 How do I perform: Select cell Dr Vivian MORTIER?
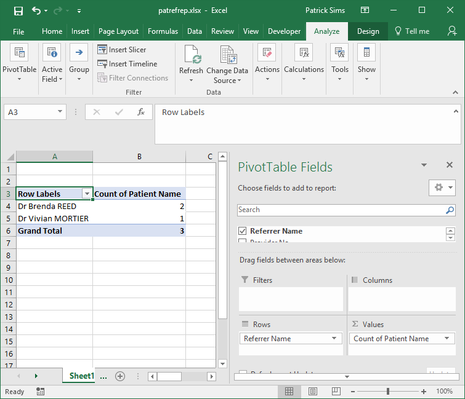pyautogui.click(x=55, y=218)
